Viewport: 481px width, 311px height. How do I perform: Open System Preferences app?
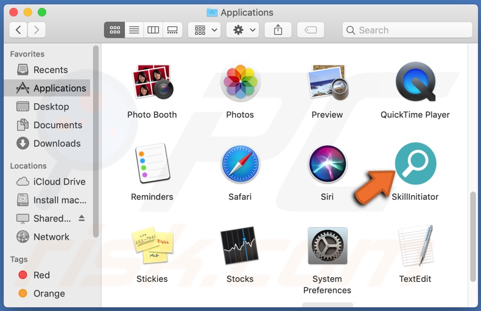pyautogui.click(x=328, y=247)
